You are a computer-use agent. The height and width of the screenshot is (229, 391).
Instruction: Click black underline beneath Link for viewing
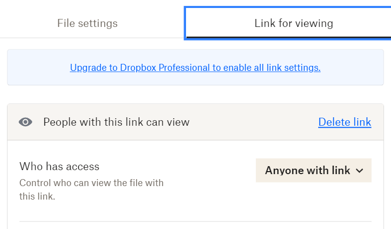pos(288,37)
